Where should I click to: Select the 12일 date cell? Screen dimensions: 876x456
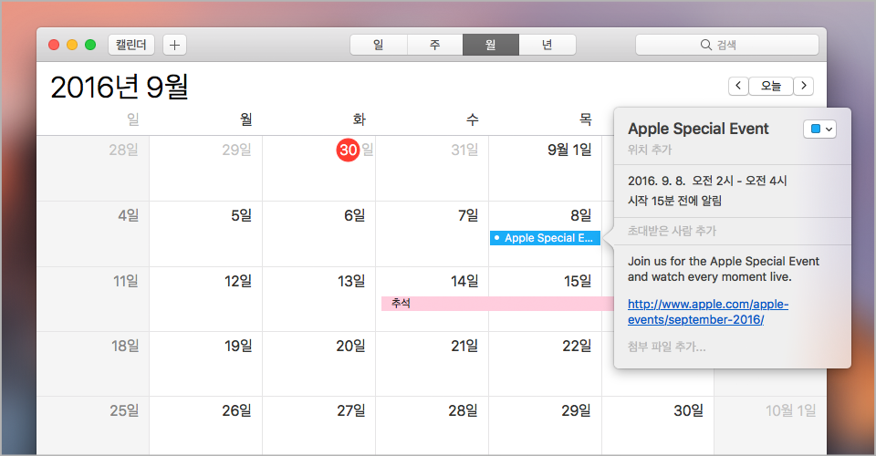206,299
